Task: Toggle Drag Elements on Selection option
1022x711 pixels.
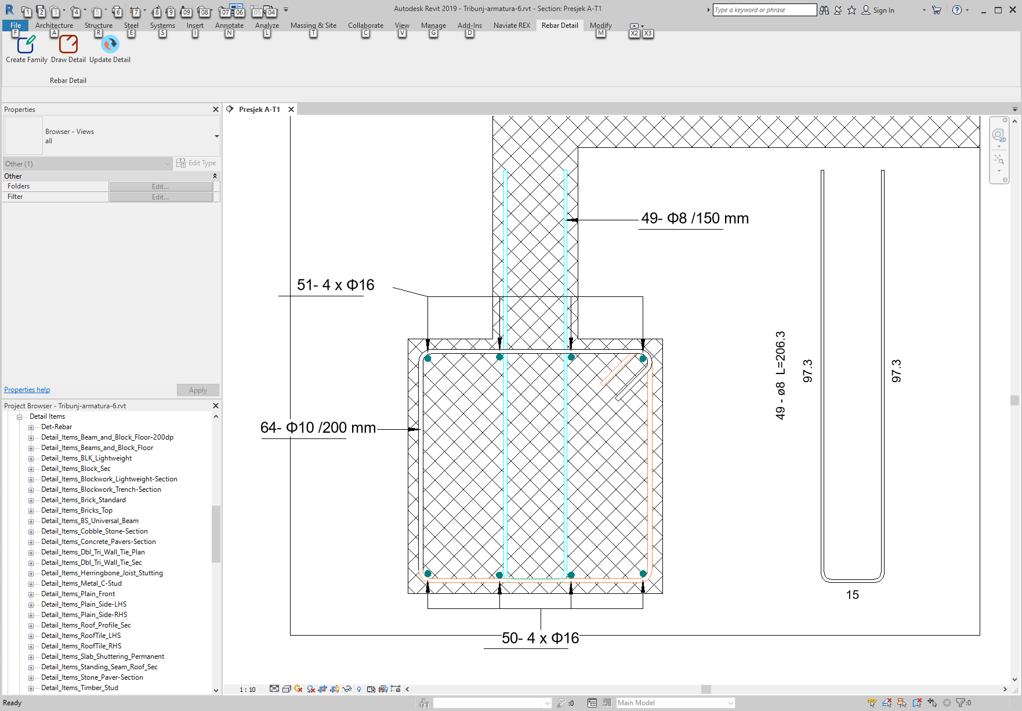Action: pos(932,702)
